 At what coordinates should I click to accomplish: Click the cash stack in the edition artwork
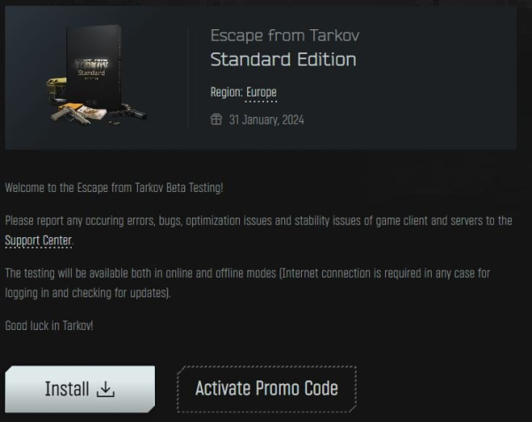(x=92, y=112)
